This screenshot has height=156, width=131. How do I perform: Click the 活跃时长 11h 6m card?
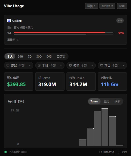click(x=112, y=82)
